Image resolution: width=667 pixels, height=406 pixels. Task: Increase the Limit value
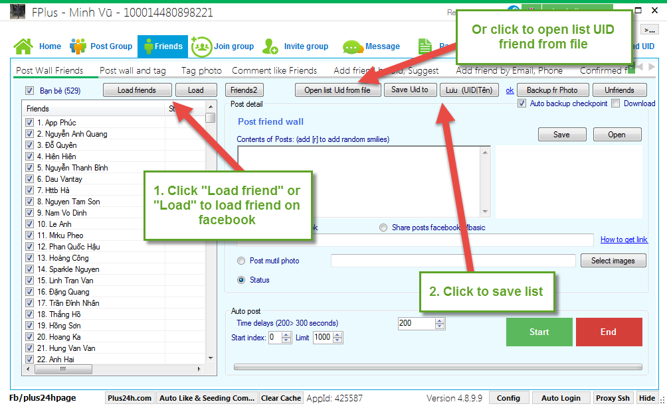point(337,335)
